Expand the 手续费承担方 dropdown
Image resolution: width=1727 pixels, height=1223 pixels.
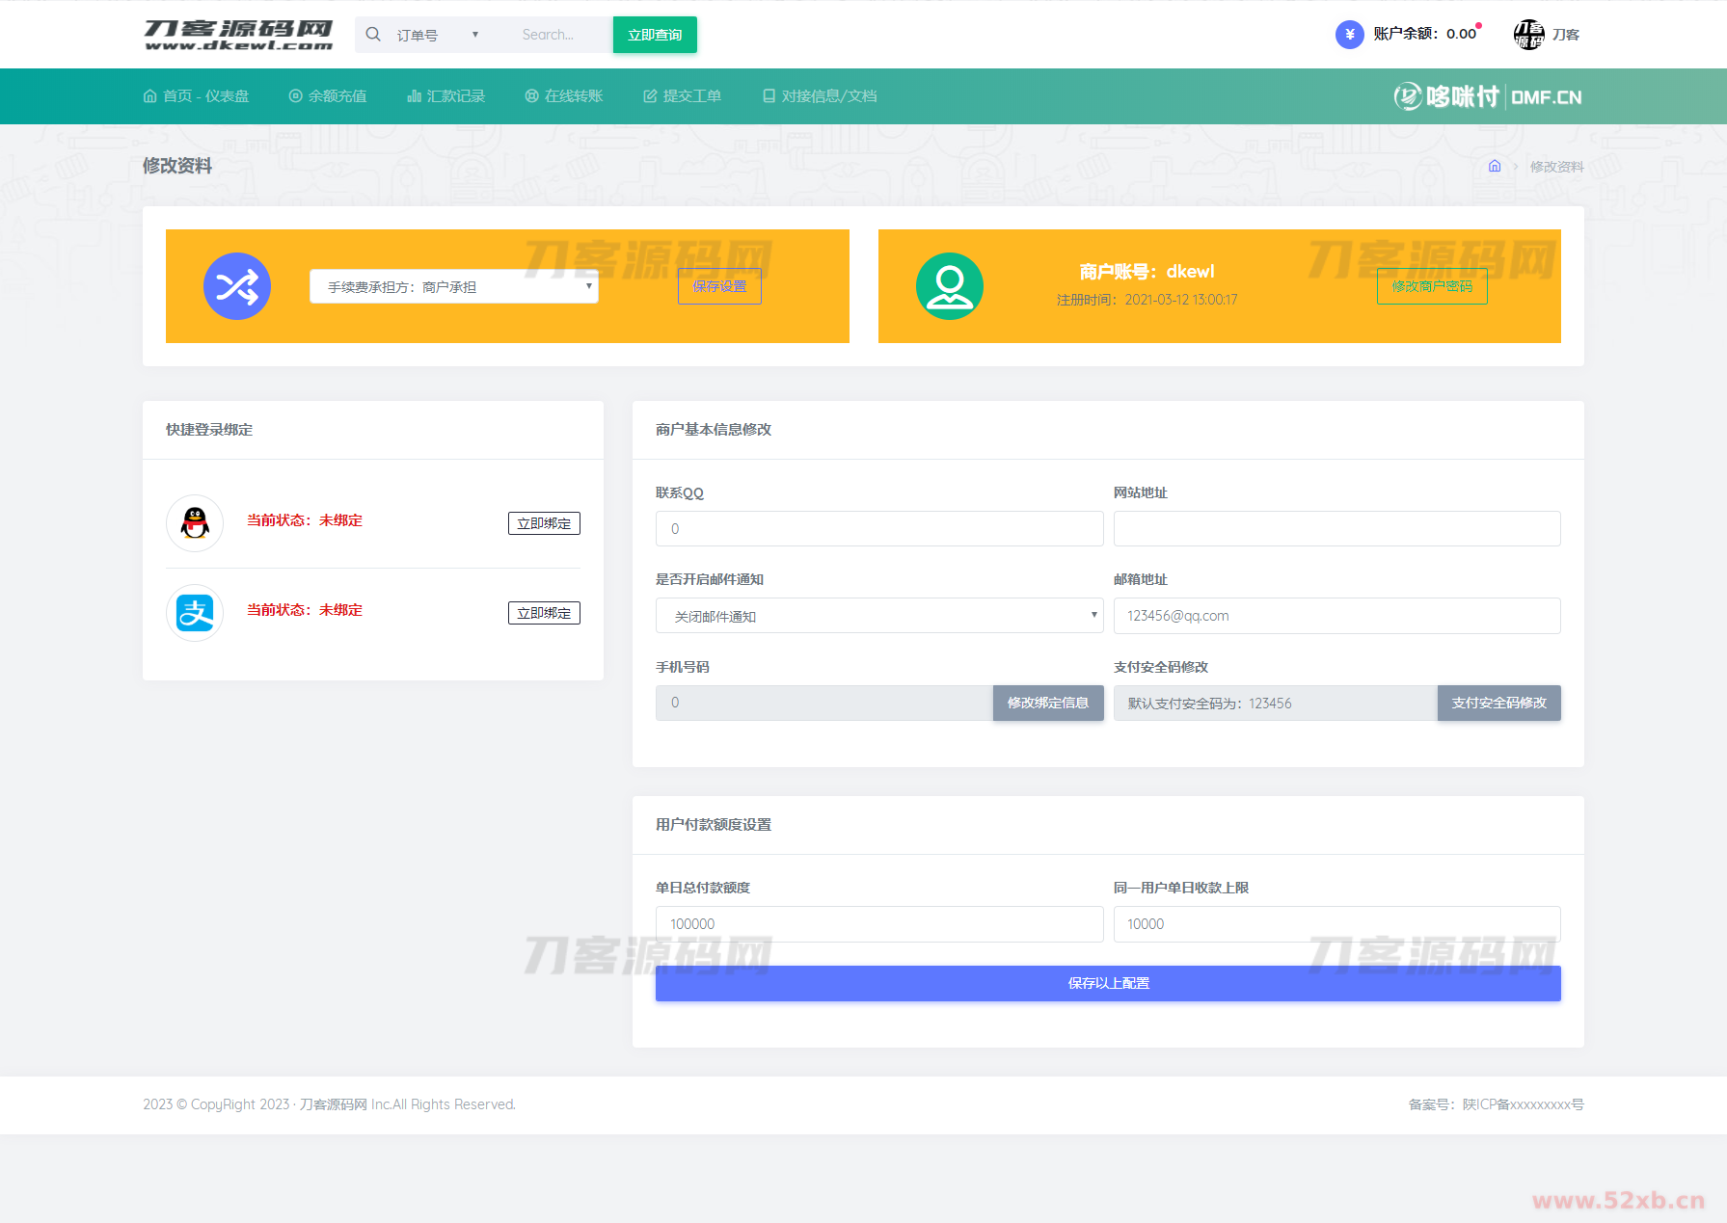pos(453,286)
